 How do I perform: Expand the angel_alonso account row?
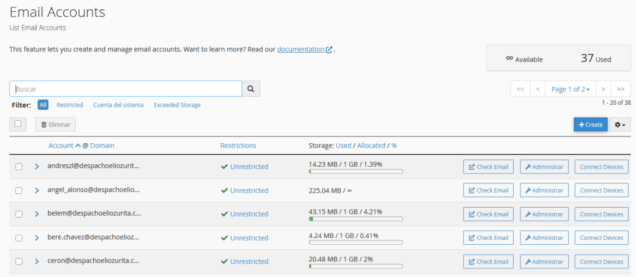tap(37, 190)
